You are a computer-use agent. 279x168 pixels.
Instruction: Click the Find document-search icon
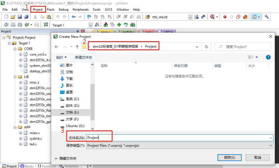(x=196, y=17)
